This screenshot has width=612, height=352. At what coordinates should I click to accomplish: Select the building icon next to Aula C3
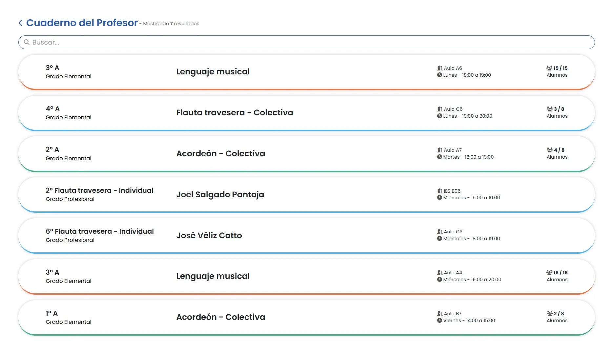(439, 231)
